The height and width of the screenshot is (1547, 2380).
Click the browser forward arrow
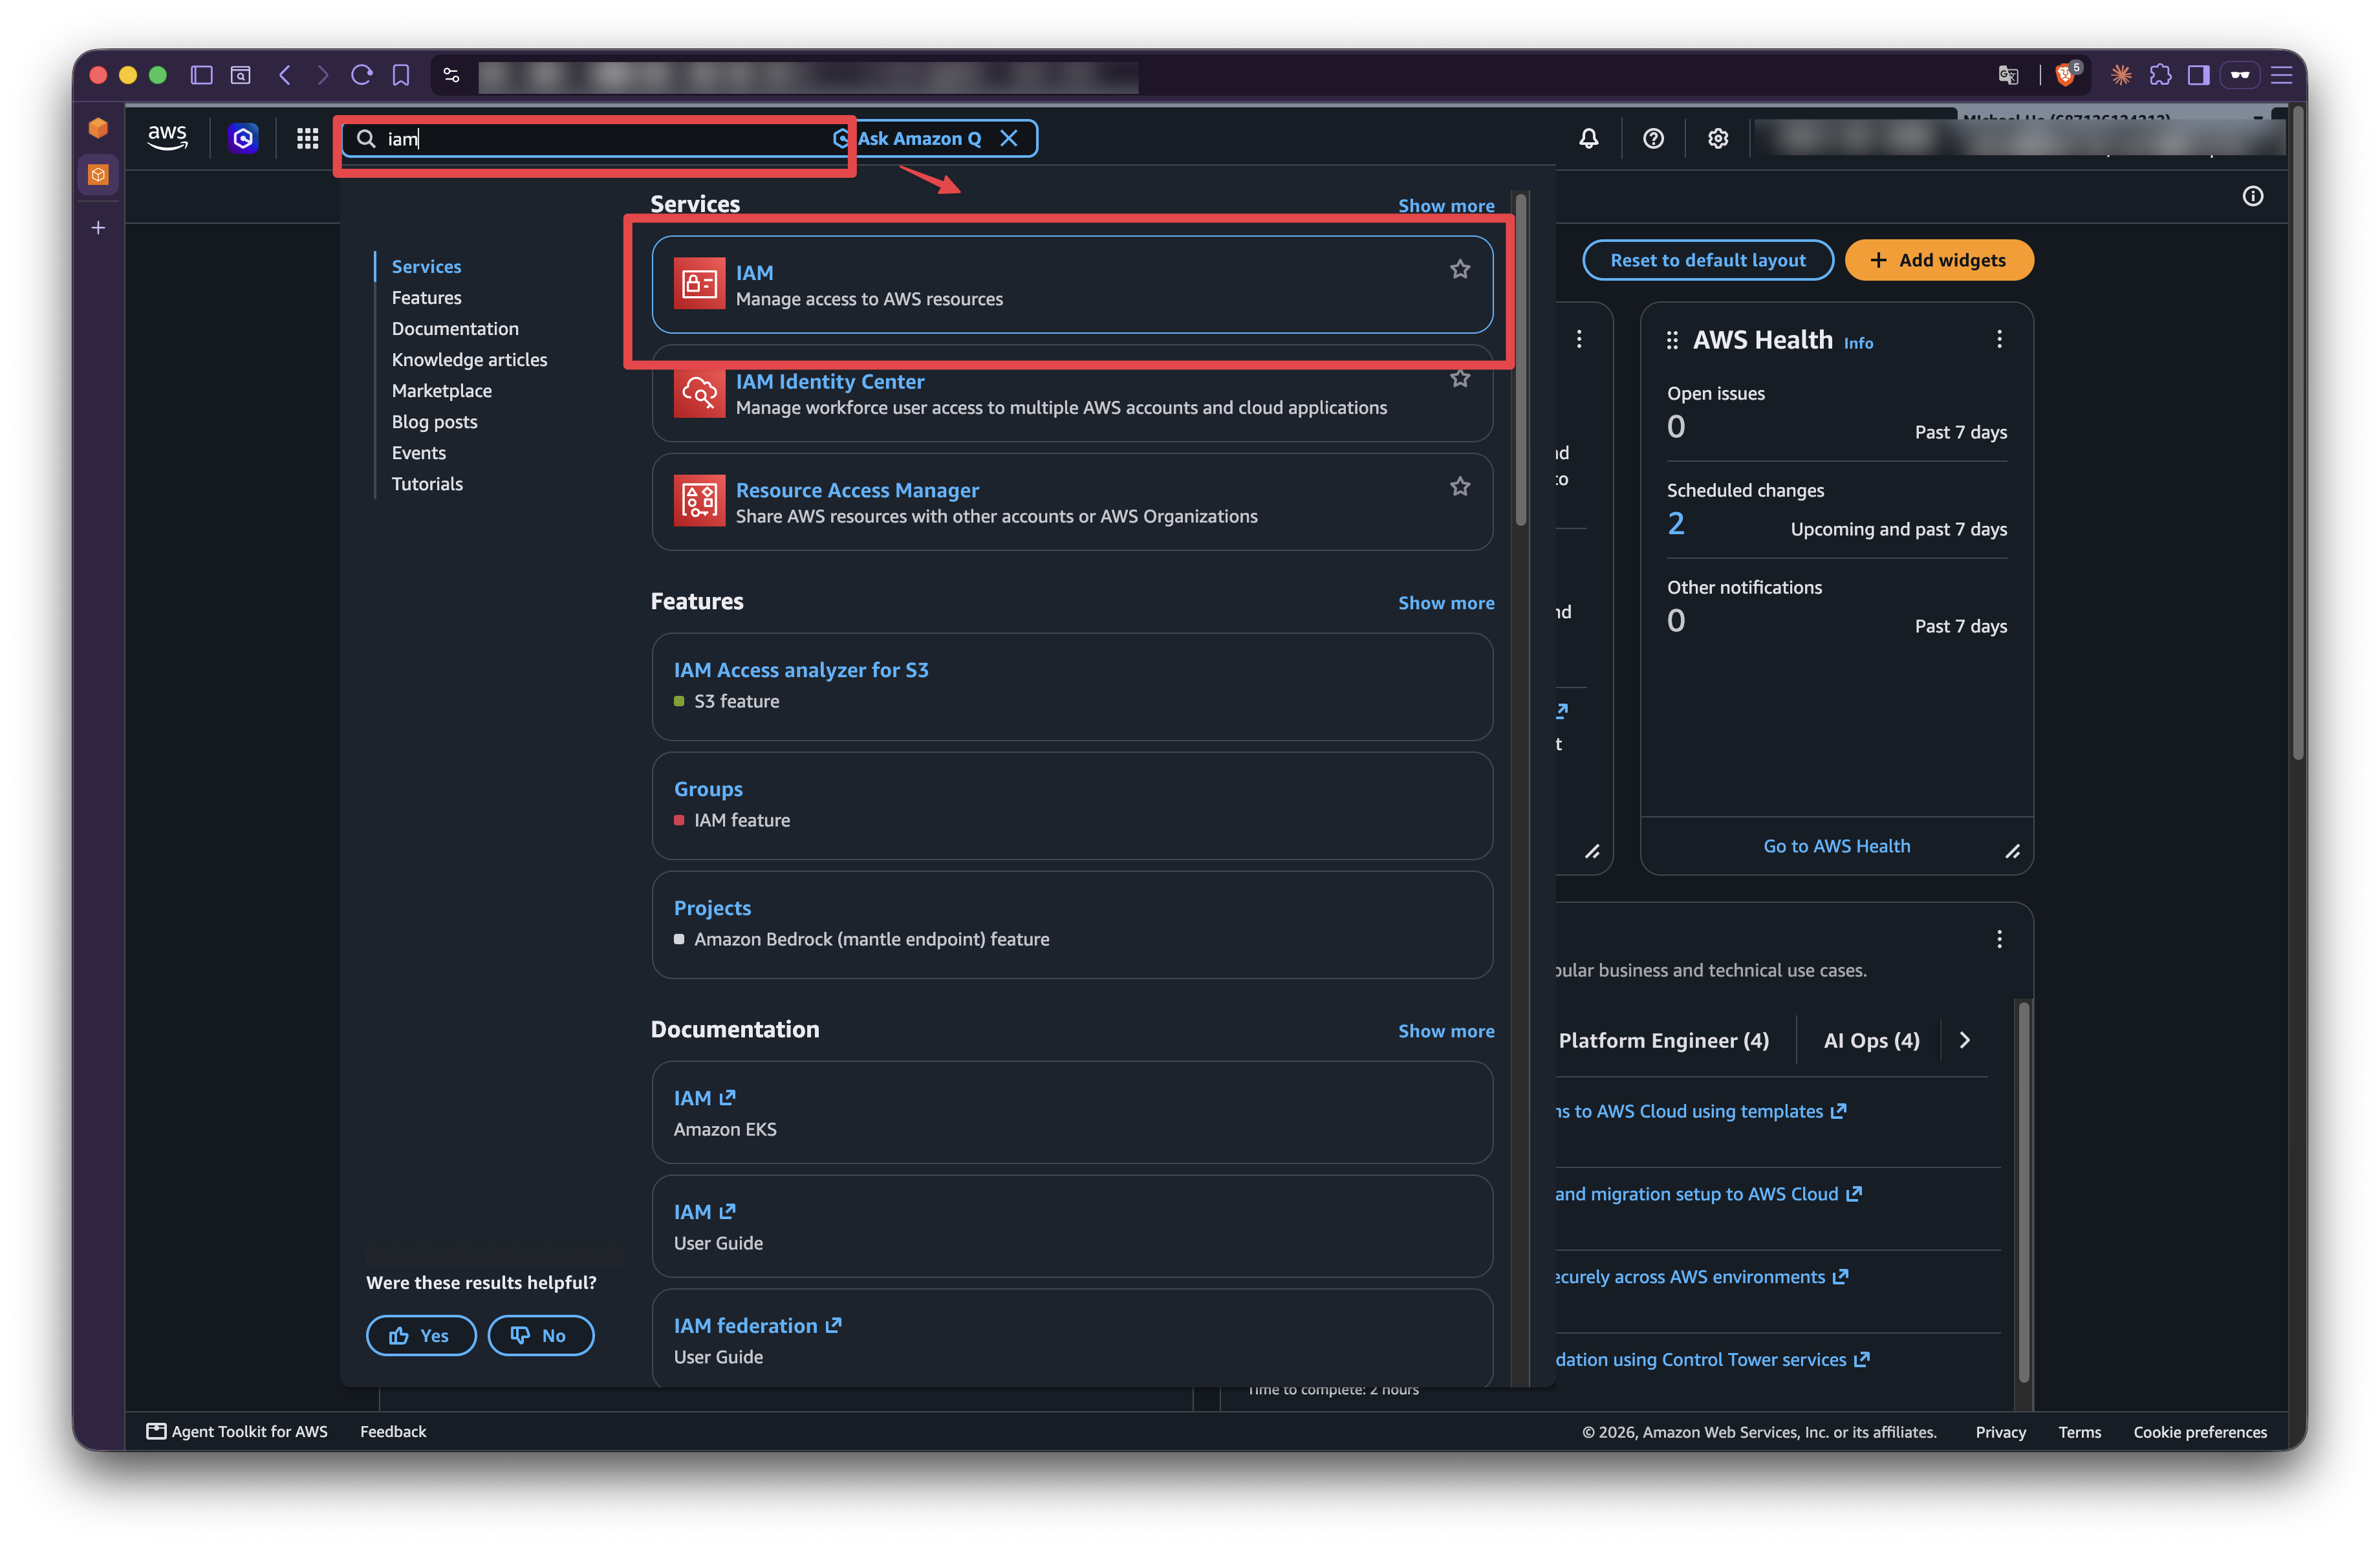pos(322,75)
